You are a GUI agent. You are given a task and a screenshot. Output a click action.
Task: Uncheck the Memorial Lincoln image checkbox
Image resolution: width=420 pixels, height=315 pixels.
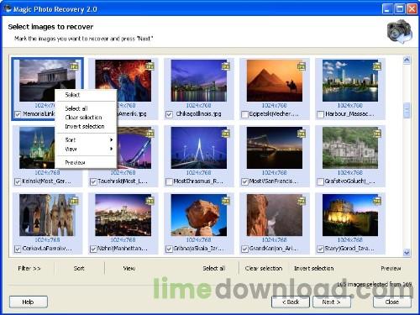(18, 114)
